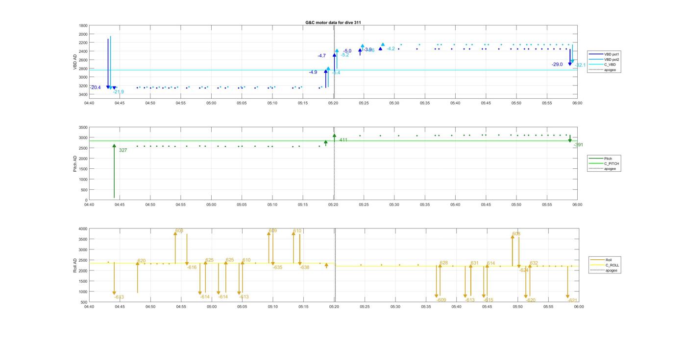Click the "628" roll data label
This screenshot has width=686, height=339.
pos(443,263)
